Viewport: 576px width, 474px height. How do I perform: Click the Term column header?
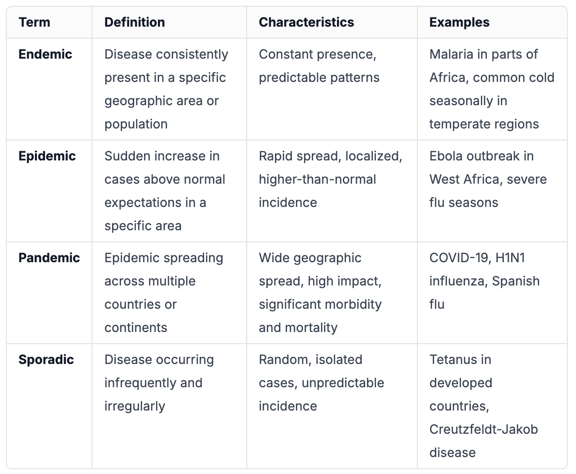pos(49,22)
